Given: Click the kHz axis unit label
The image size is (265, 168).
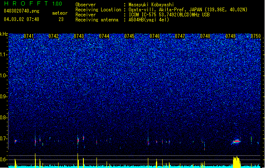Looking at the screenshot, I should pos(4,34).
